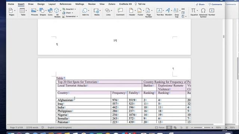Insert a 3D Models object
The height and width of the screenshot is (134, 239).
point(56,10)
